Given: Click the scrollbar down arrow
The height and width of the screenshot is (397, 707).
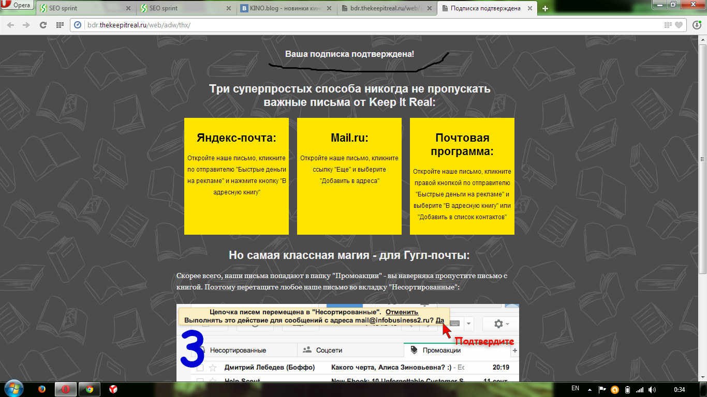Looking at the screenshot, I should (x=703, y=378).
